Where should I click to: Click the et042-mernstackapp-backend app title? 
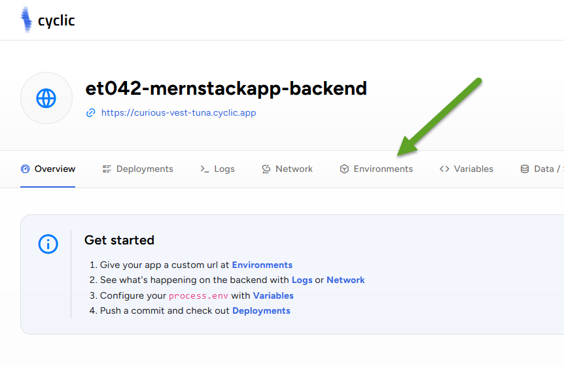point(226,88)
